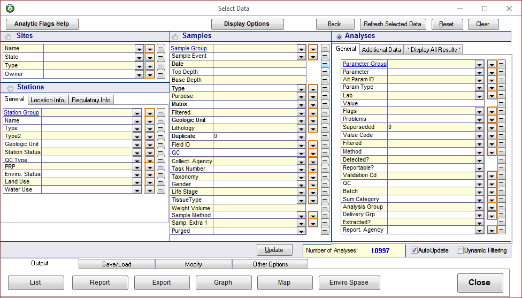Screen dimensions: 522x298
Task: Open multi-select list for Batch
Action: pyautogui.click(x=492, y=192)
